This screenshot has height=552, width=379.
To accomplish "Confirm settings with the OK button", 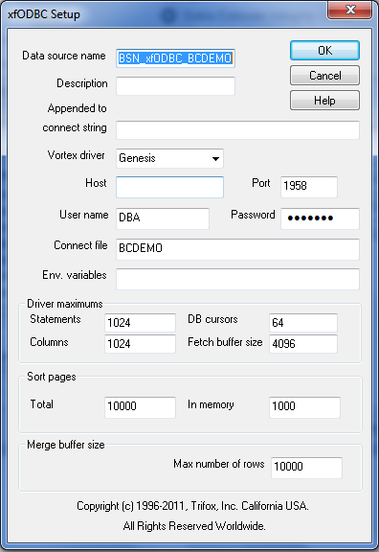I will [x=324, y=51].
